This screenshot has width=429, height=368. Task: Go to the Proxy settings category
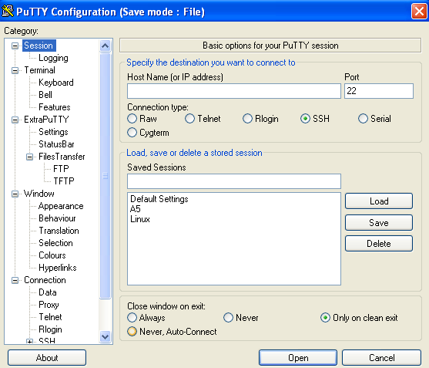pyautogui.click(x=49, y=305)
